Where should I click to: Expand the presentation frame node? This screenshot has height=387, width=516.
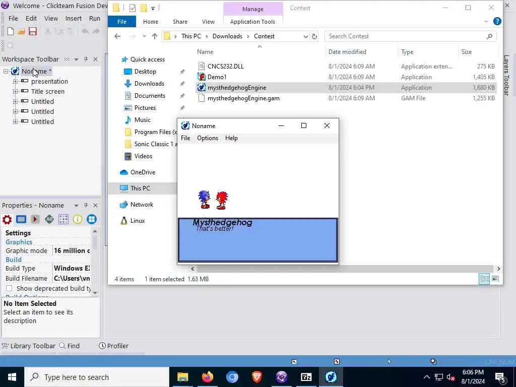pos(15,81)
